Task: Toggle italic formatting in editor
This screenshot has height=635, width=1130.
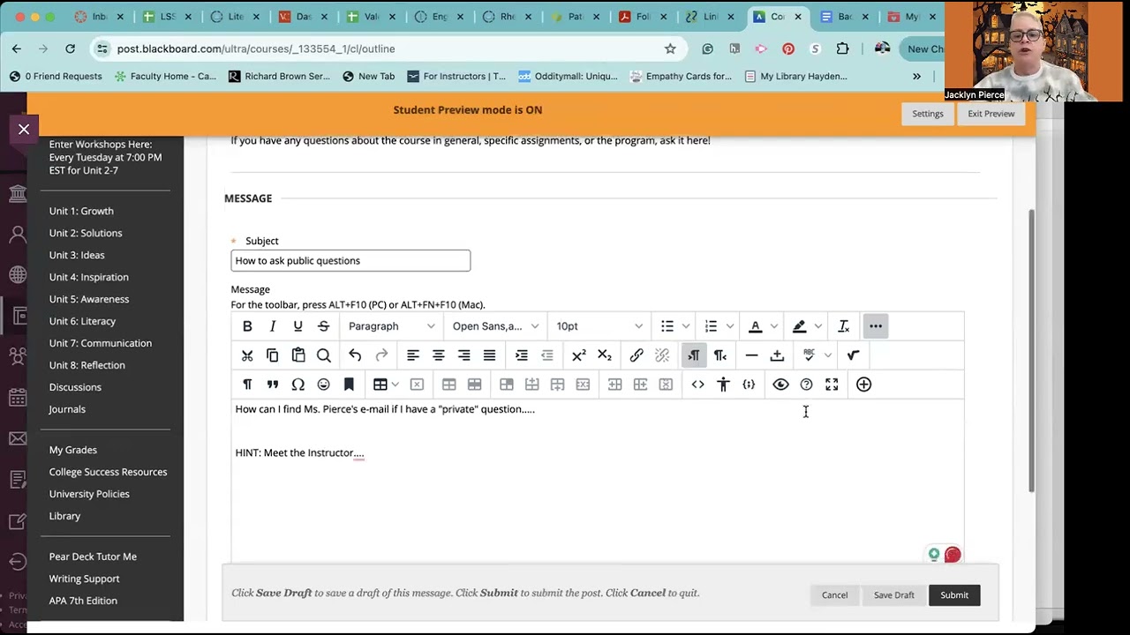Action: [x=273, y=326]
